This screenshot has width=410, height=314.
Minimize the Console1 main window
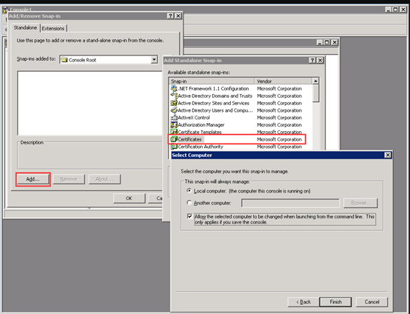pyautogui.click(x=389, y=10)
